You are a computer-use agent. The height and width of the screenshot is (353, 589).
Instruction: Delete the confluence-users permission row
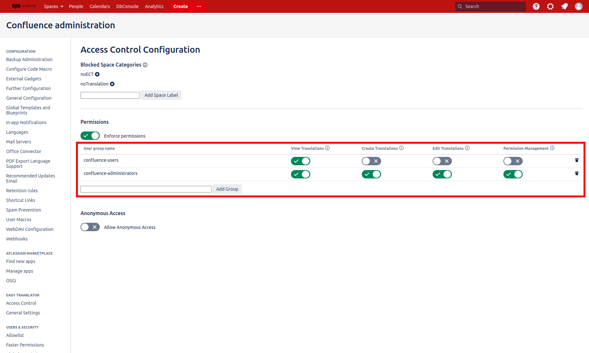[x=576, y=160]
